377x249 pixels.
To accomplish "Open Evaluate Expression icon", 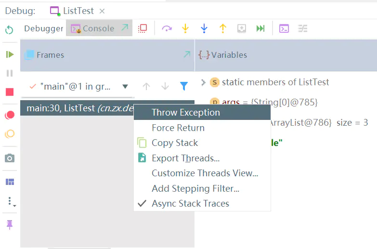I will (284, 28).
